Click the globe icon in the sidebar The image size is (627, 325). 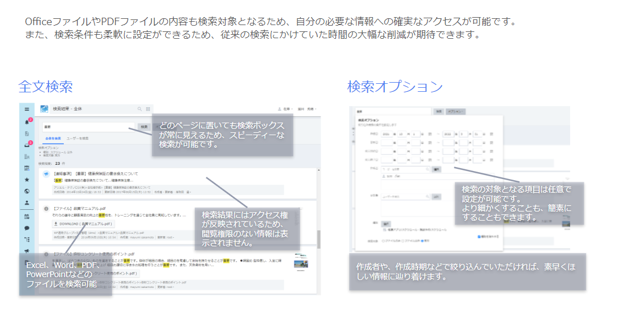[27, 191]
